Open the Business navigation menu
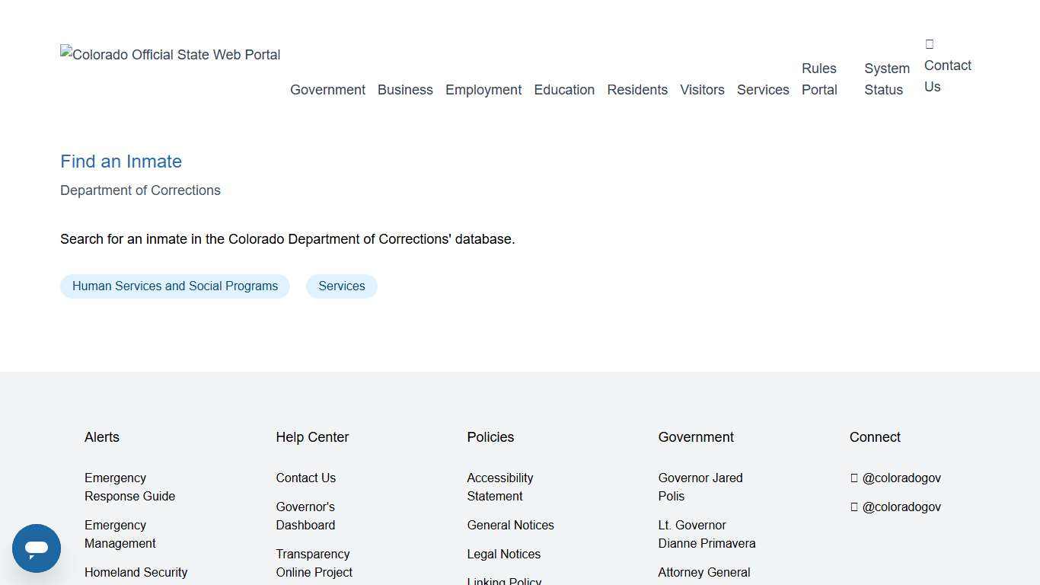Viewport: 1040px width, 585px height. tap(405, 90)
